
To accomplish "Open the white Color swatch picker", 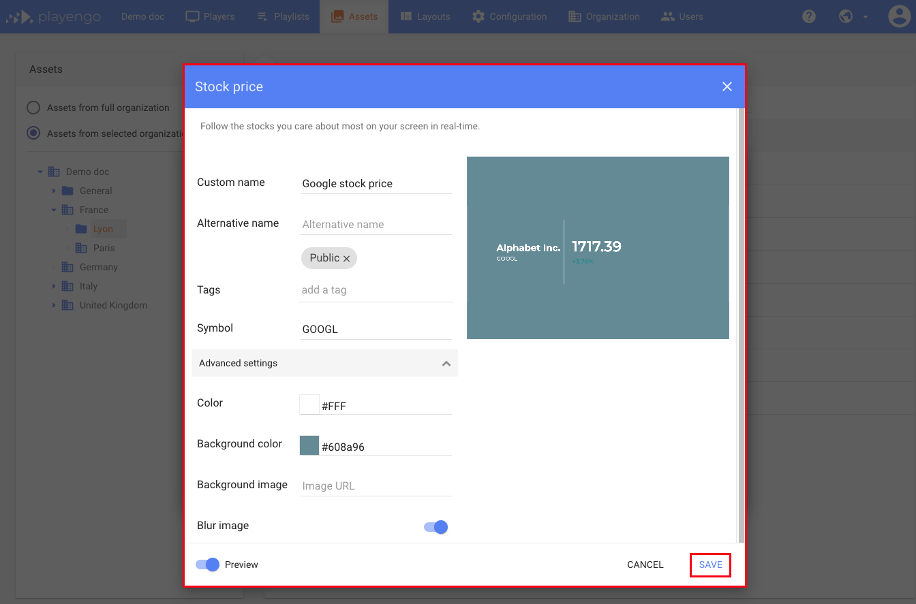I will [309, 404].
